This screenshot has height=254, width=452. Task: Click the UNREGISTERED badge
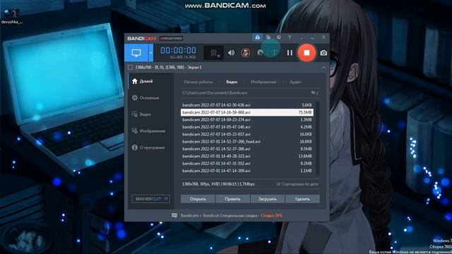[x=171, y=38]
